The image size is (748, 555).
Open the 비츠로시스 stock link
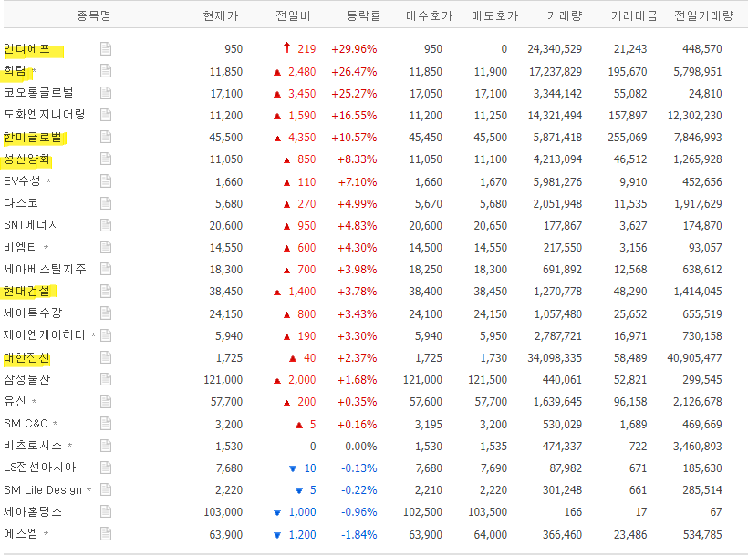tap(33, 446)
